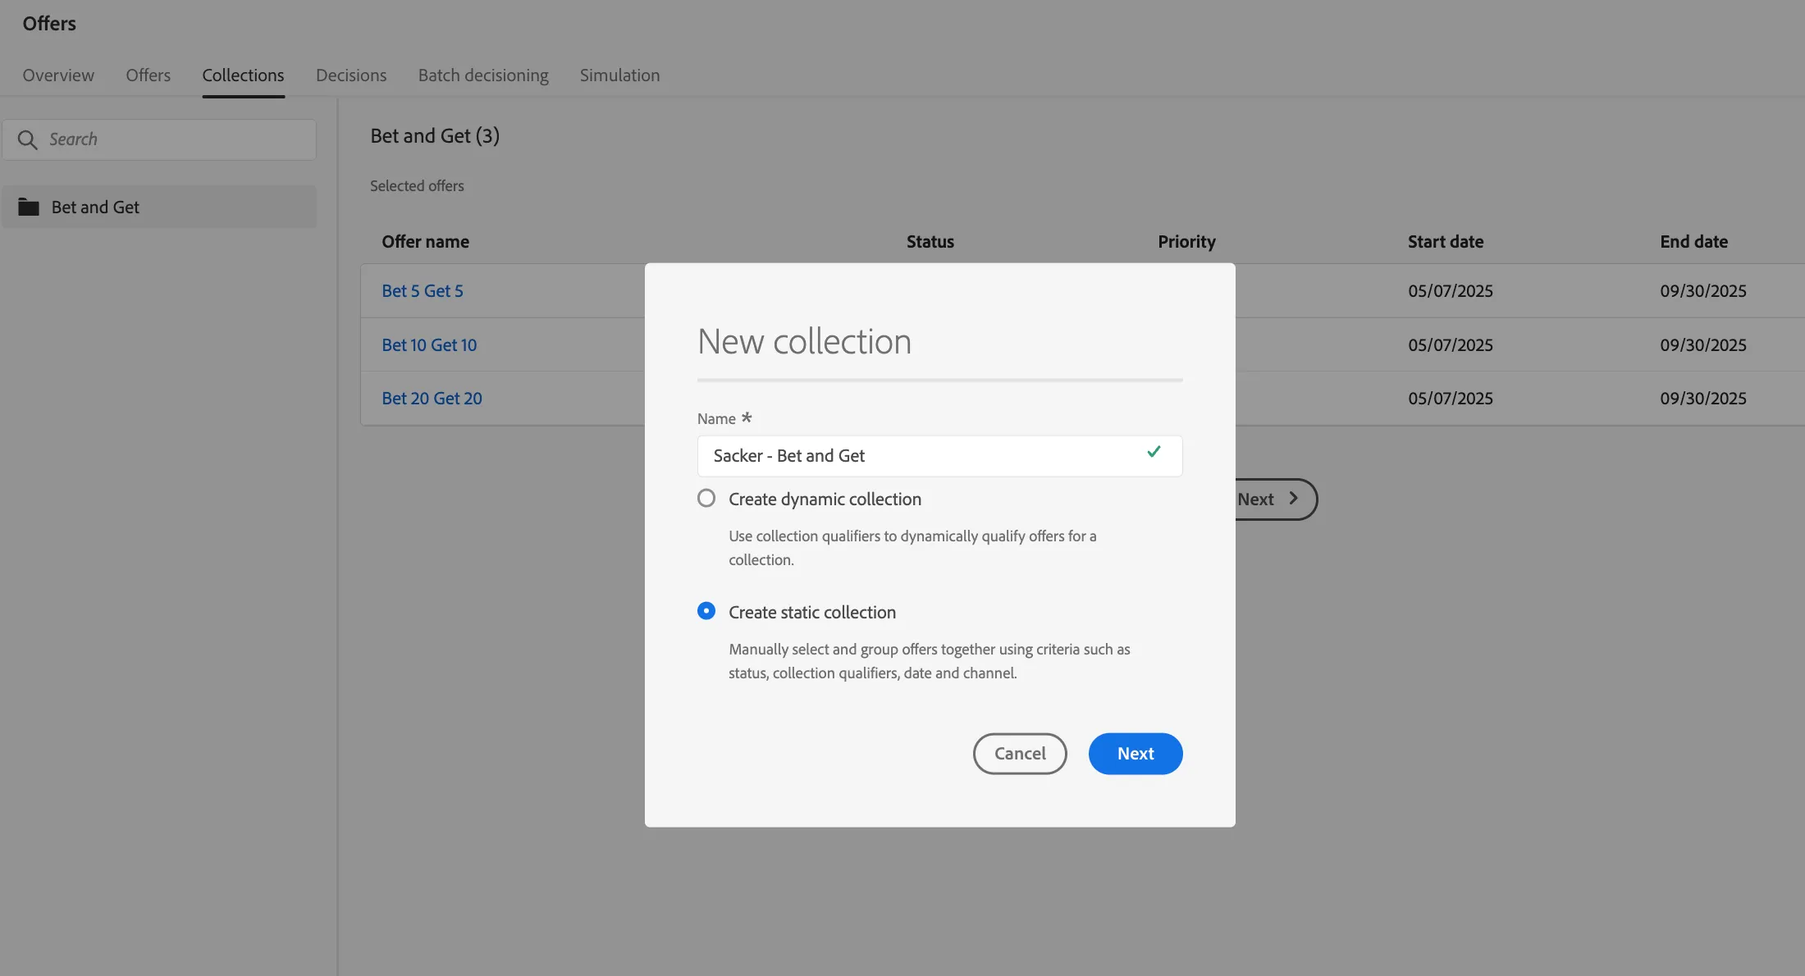1805x976 pixels.
Task: Click the Search collections field
Action: pyautogui.click(x=159, y=139)
